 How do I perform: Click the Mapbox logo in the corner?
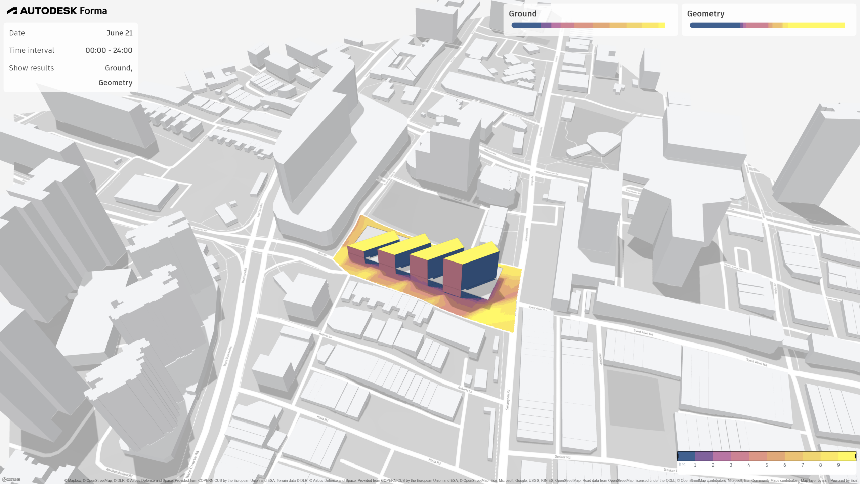pyautogui.click(x=11, y=479)
